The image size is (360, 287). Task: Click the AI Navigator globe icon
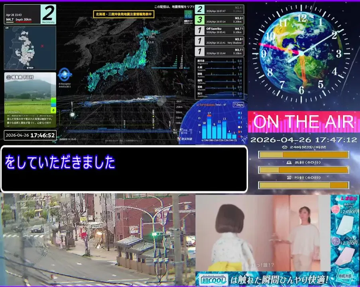coord(65,75)
